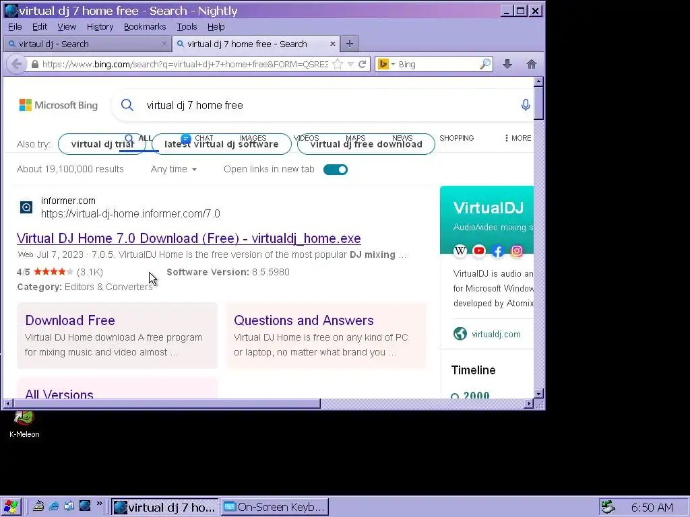Click the Internet Explorer quick launch icon
690x517 pixels.
pyautogui.click(x=54, y=506)
